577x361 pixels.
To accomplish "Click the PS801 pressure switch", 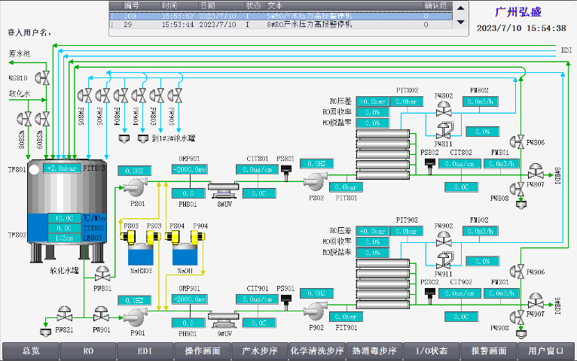I will [286, 170].
